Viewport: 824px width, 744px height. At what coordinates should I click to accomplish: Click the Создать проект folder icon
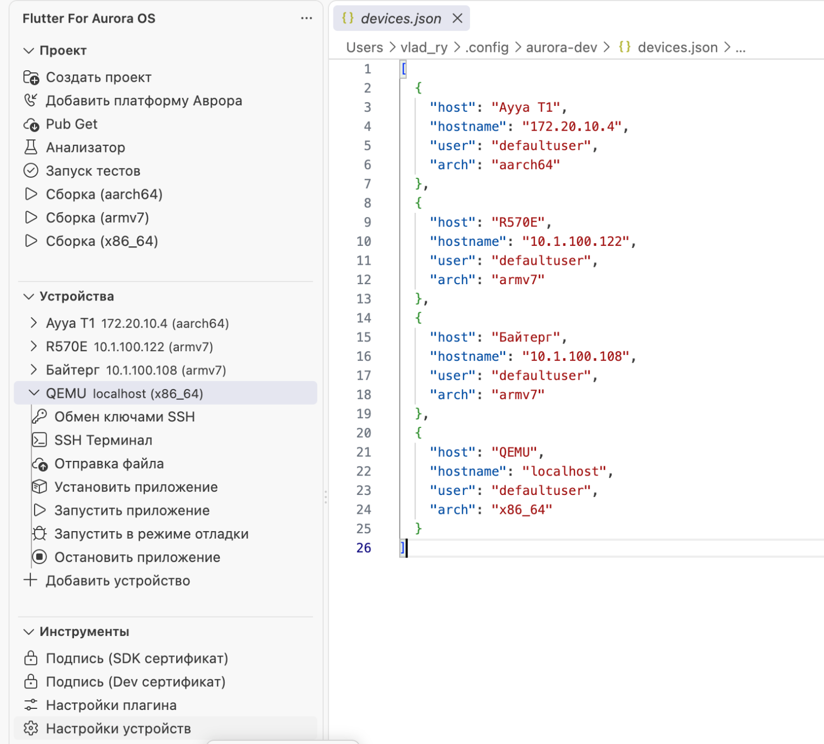click(31, 77)
